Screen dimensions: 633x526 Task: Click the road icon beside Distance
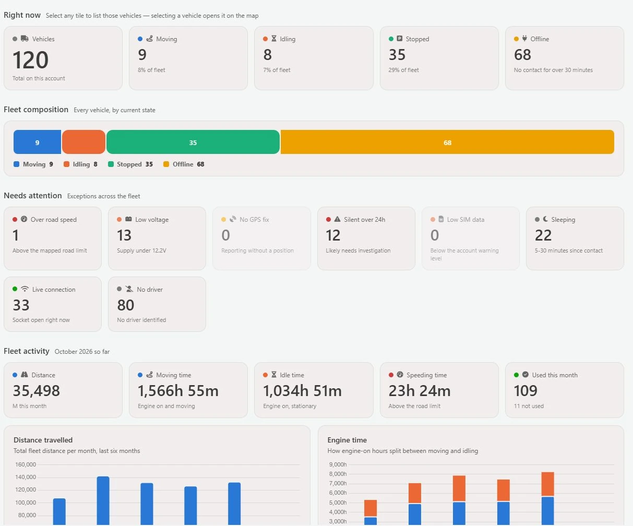coord(25,375)
